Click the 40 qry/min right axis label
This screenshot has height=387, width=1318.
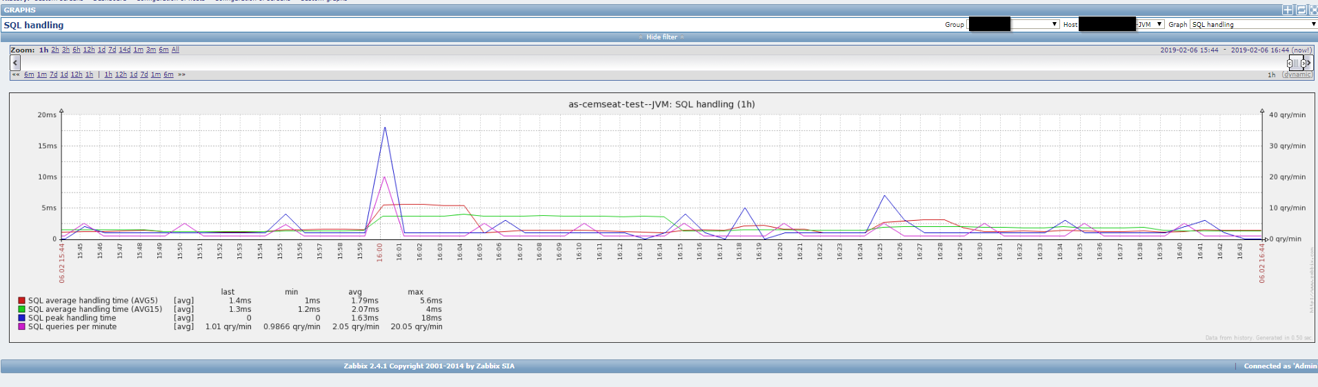pos(1287,115)
